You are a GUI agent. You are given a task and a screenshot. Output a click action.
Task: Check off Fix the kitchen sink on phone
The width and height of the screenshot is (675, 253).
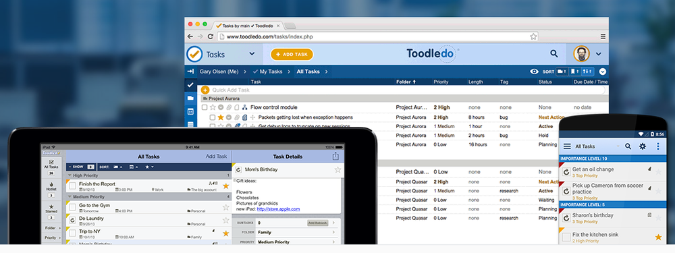[x=566, y=237]
